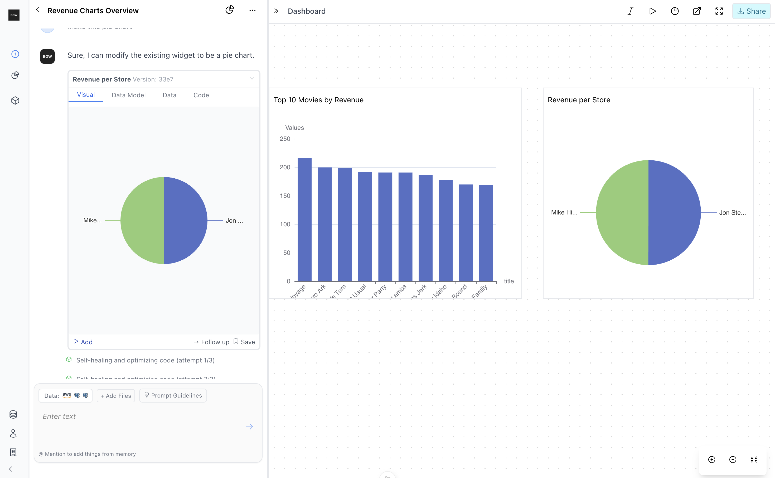This screenshot has height=478, width=775.
Task: Click the pie chart icon in chat header
Action: point(230,10)
